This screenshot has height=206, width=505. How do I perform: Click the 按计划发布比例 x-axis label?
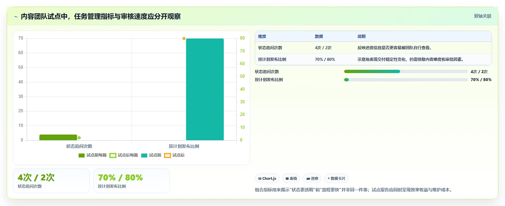(x=184, y=146)
